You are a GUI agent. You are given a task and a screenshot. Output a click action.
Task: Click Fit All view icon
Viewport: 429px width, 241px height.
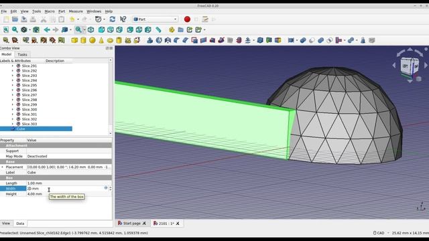tap(6, 29)
